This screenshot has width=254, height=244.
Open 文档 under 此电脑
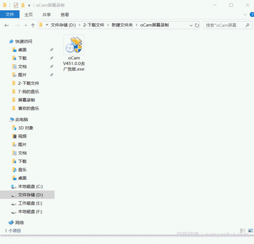[22, 153]
